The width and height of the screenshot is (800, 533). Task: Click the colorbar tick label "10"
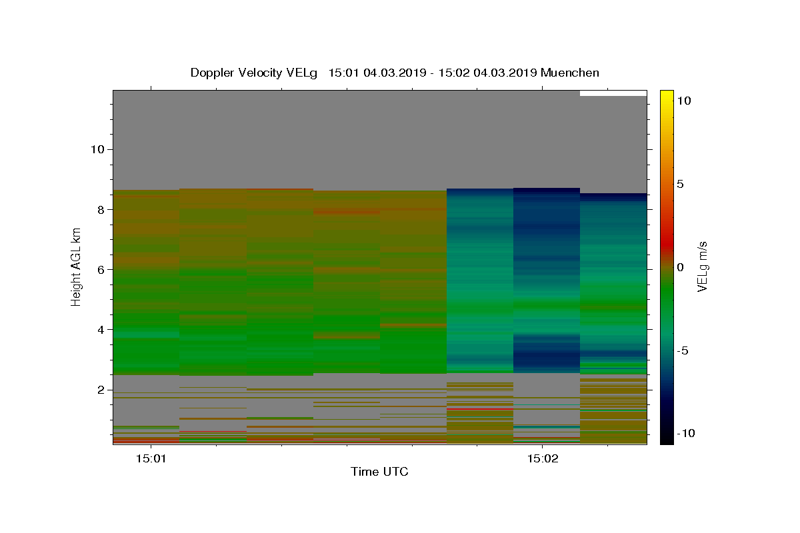point(684,101)
